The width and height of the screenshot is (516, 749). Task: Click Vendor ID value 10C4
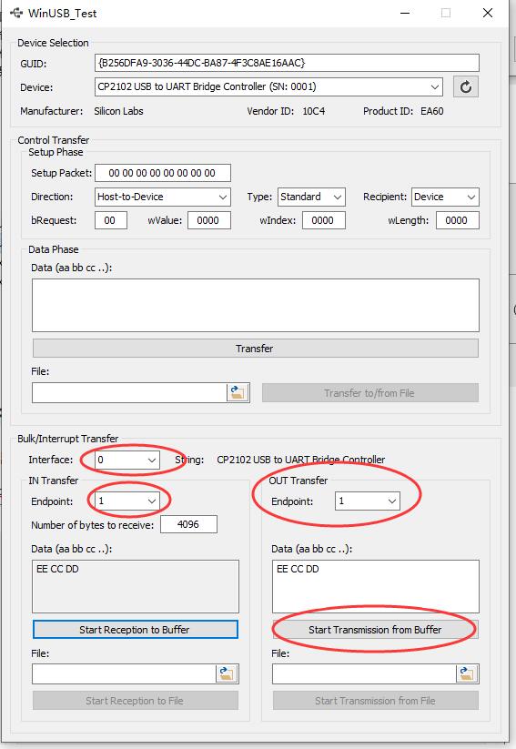tap(313, 111)
